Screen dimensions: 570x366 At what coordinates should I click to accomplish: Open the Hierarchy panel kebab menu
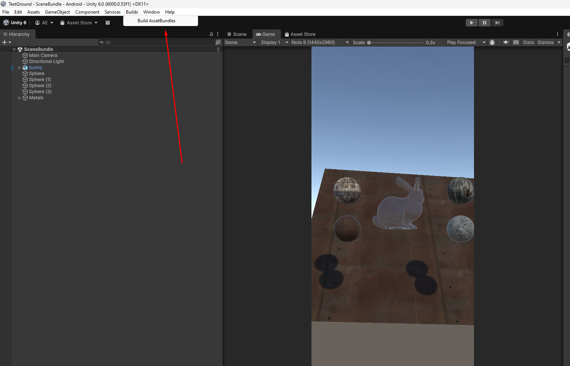(x=218, y=34)
